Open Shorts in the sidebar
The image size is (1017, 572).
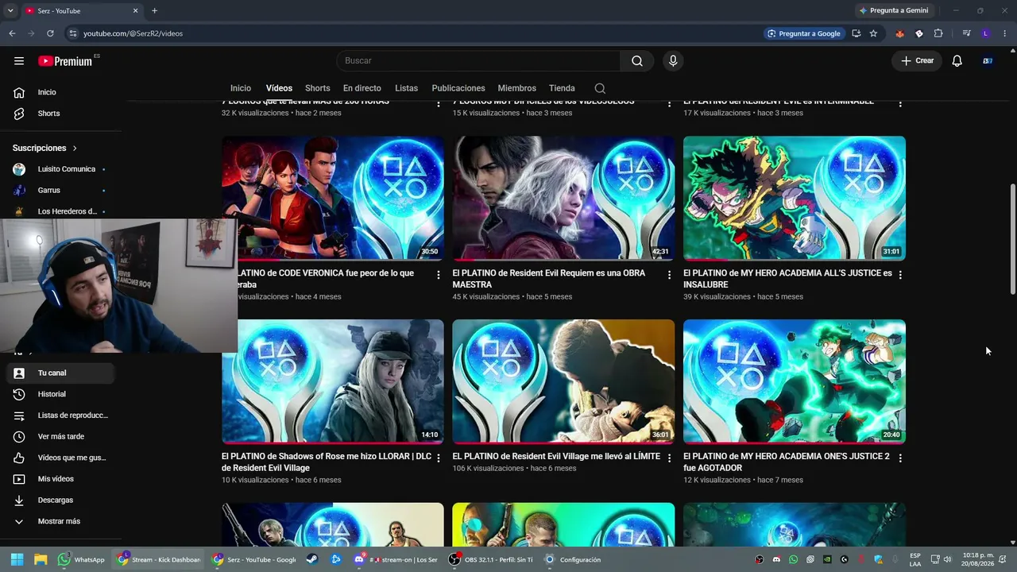[60, 114]
